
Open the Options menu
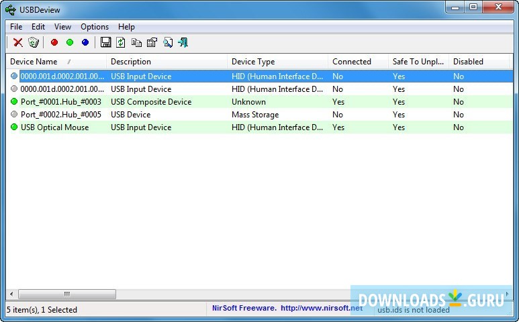point(95,27)
